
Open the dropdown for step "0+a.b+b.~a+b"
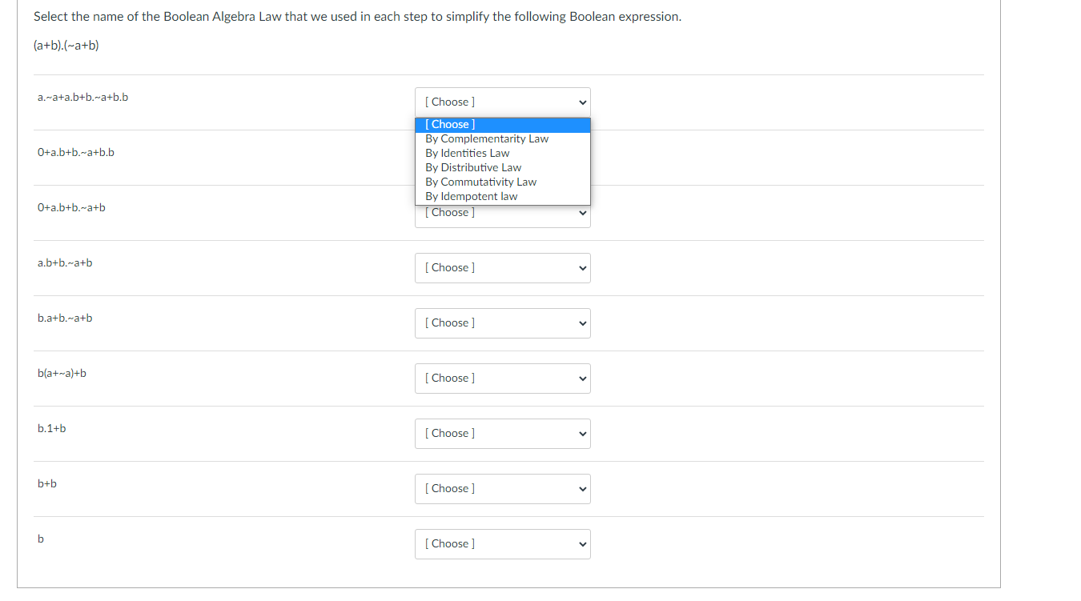click(502, 212)
